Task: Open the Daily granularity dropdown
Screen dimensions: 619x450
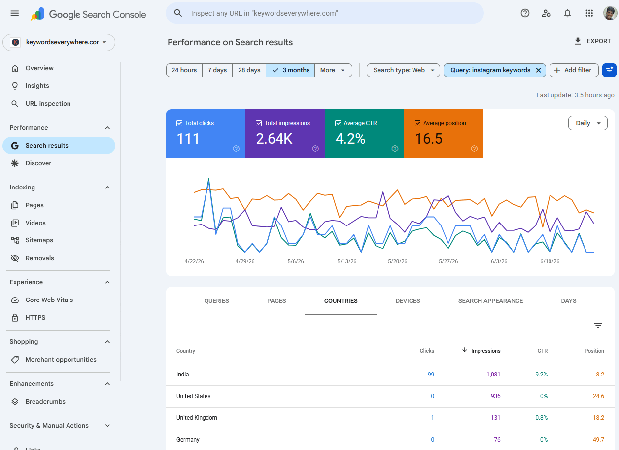Action: (587, 123)
